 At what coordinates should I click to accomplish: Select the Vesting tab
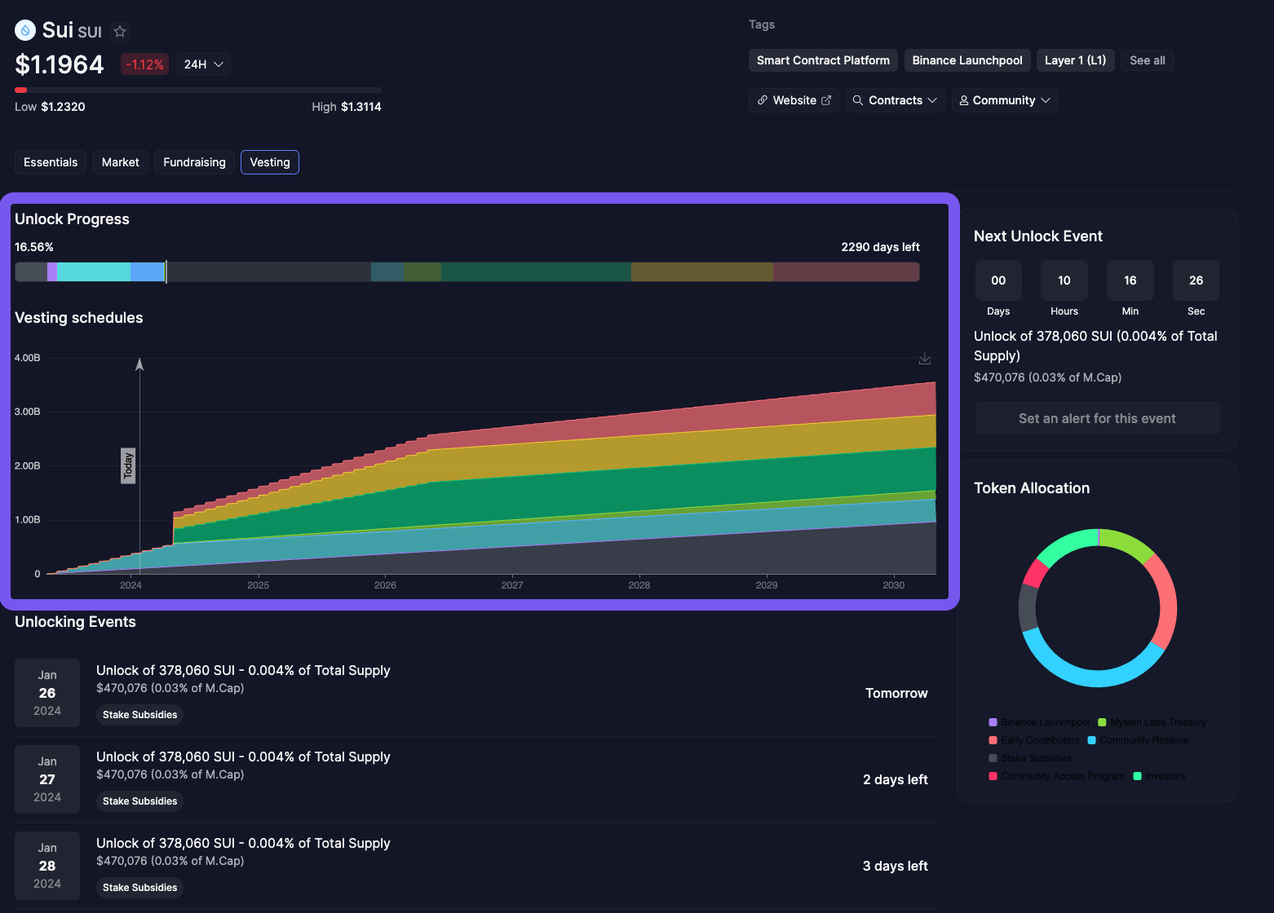(270, 162)
